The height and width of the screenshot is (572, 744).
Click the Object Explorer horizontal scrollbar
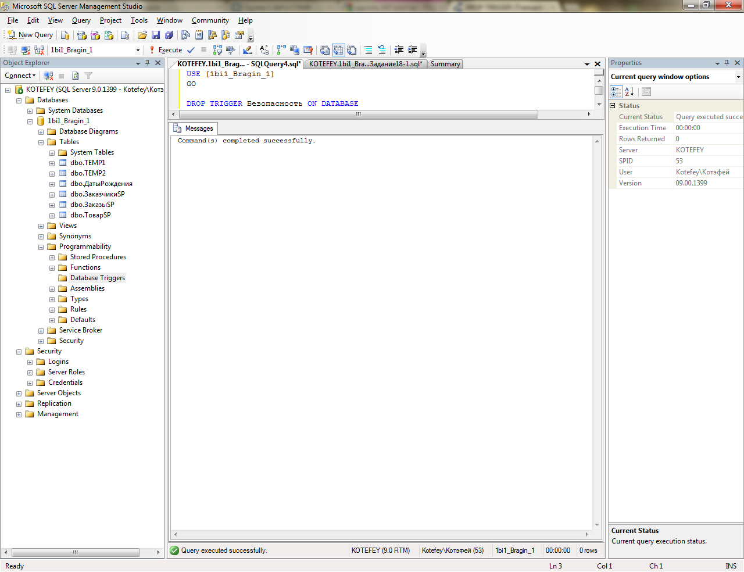click(x=75, y=552)
